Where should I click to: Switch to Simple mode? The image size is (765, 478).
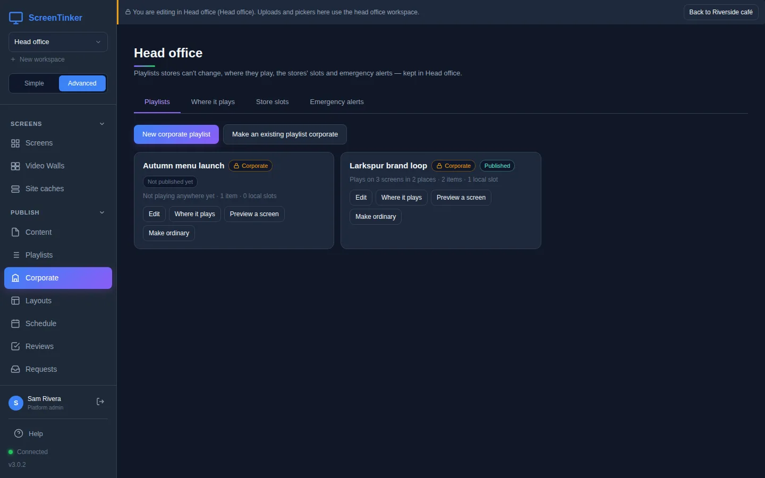[x=34, y=83]
